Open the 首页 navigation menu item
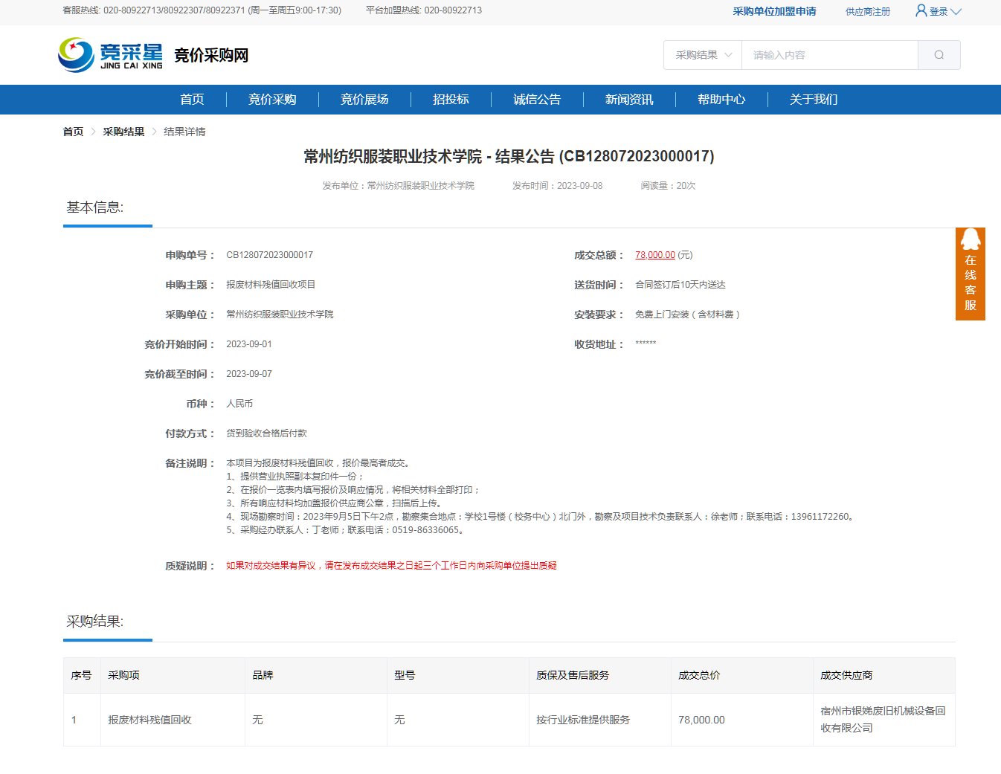 (192, 100)
